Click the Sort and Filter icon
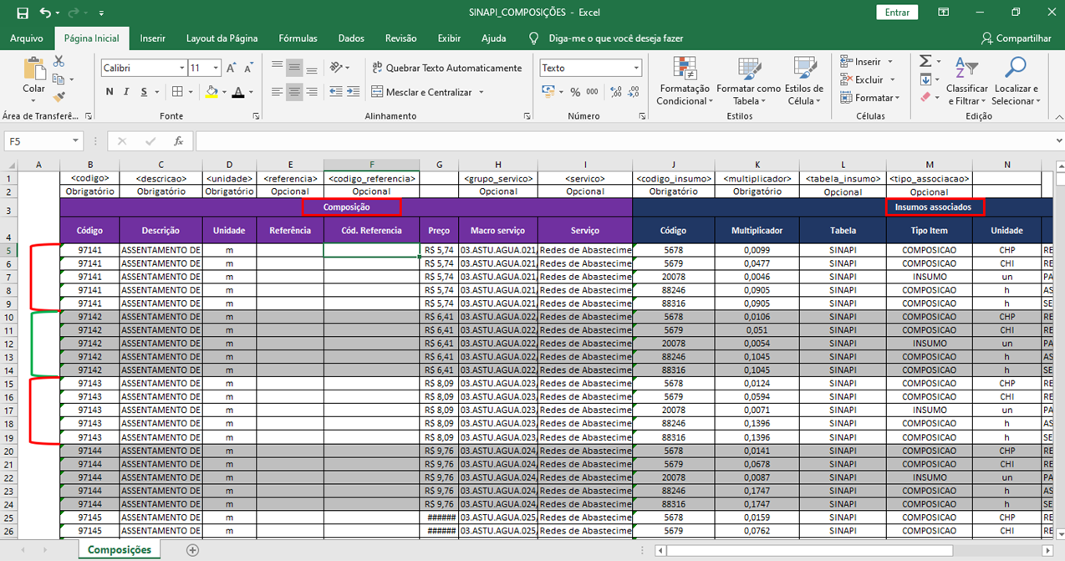The image size is (1065, 561). (966, 70)
